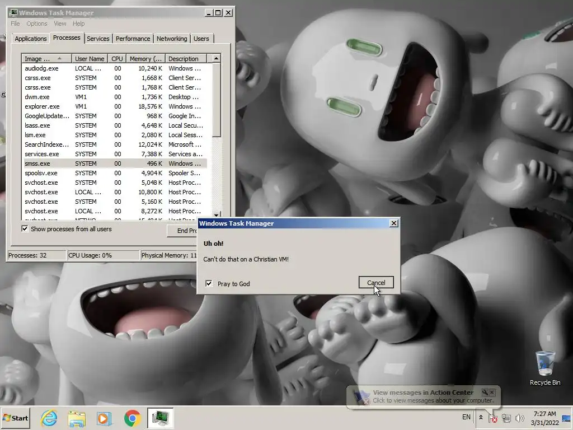Sort by Description column header

click(186, 58)
